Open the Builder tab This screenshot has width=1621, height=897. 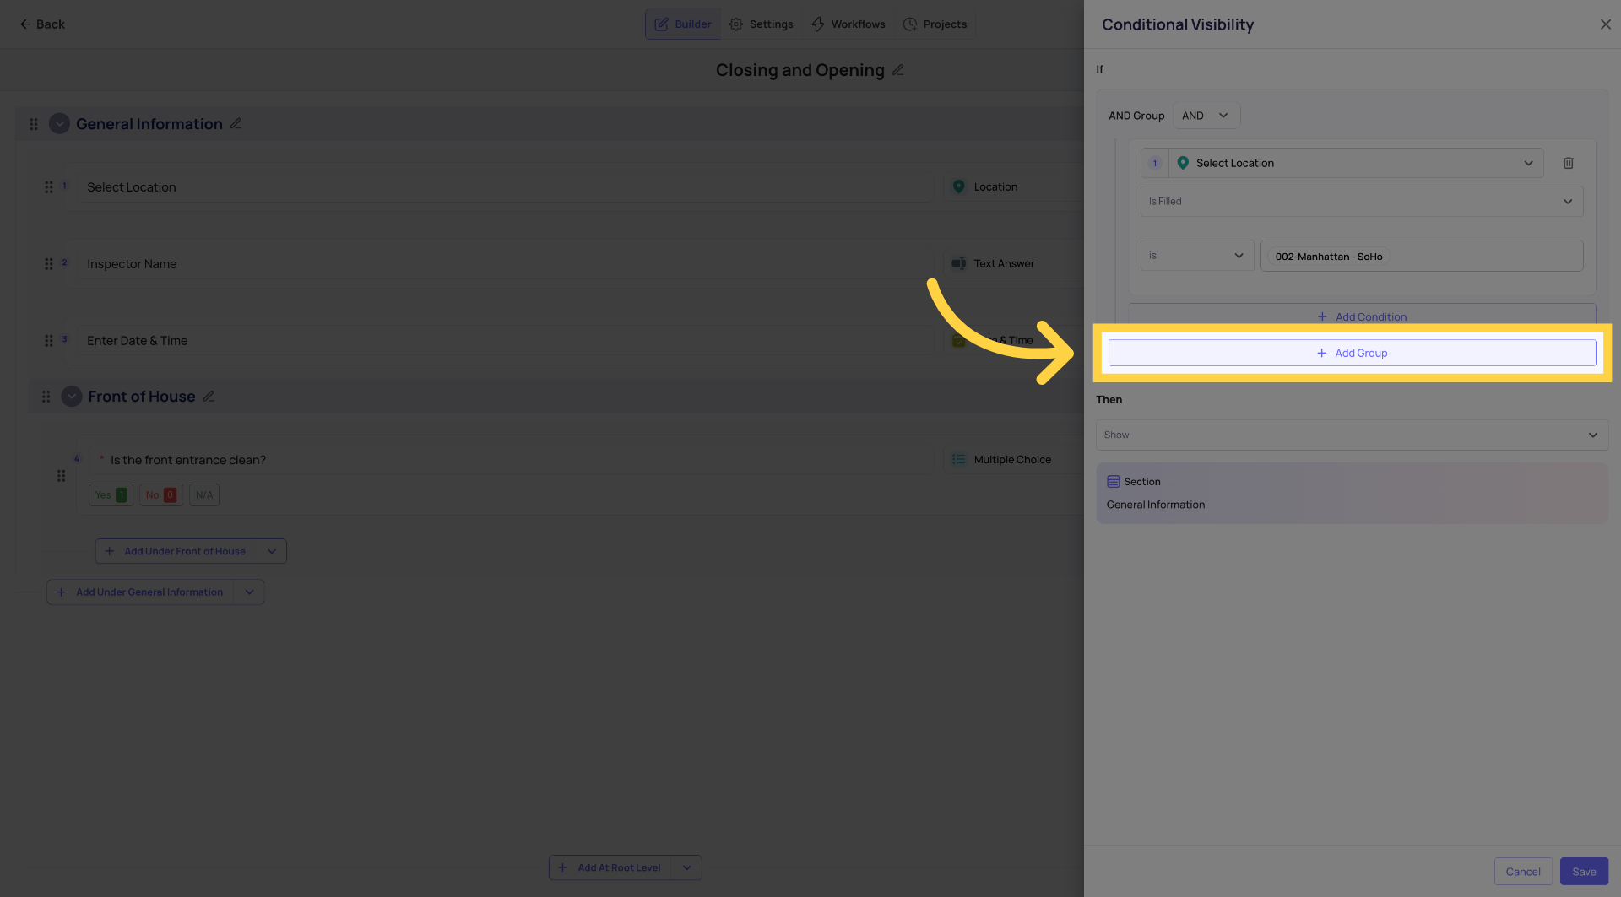(683, 24)
